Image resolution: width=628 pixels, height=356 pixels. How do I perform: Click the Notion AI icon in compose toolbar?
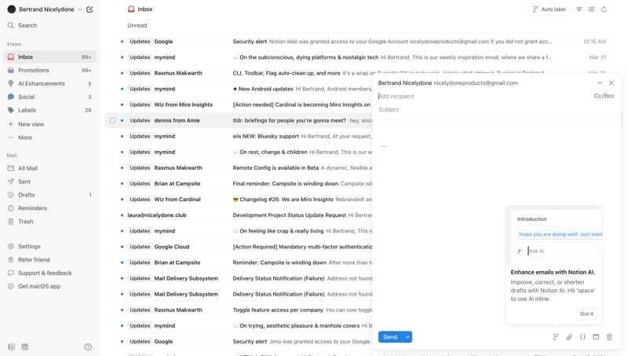click(x=556, y=337)
